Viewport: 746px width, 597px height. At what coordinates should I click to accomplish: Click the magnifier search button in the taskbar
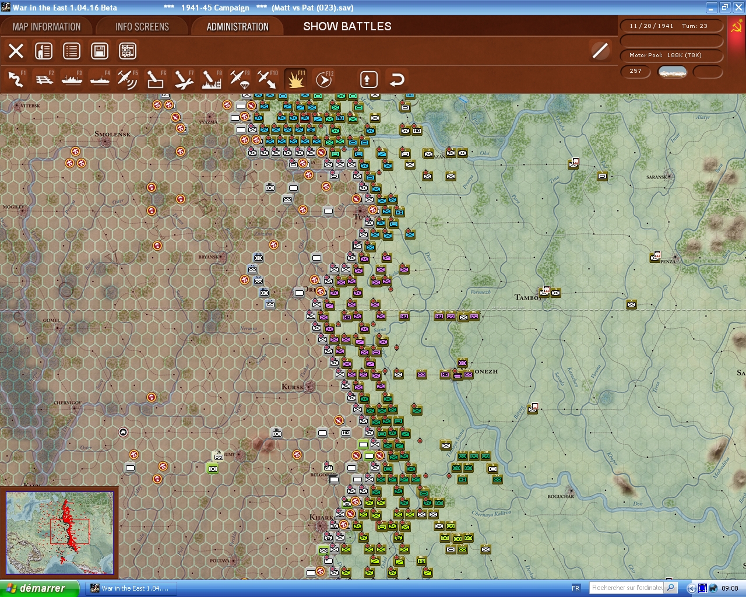671,588
